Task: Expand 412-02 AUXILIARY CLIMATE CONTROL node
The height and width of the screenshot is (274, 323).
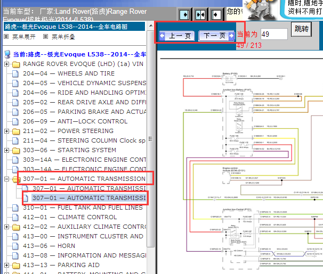Action: (6, 227)
